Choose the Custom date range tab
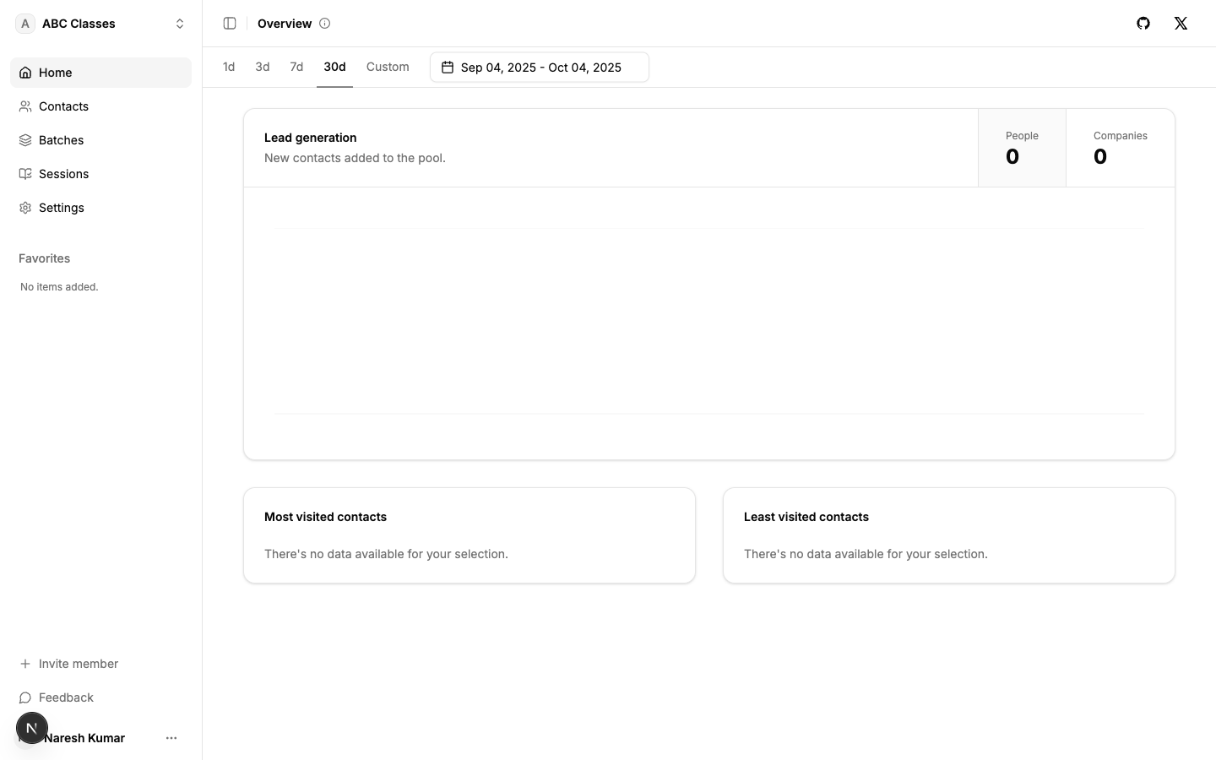Viewport: 1216px width, 760px height. 388,67
